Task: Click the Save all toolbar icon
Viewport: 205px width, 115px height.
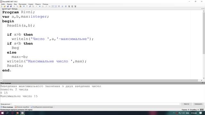Action: click(11, 6)
